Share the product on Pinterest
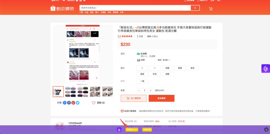The width and height of the screenshot is (270, 134). pyautogui.click(x=73, y=103)
